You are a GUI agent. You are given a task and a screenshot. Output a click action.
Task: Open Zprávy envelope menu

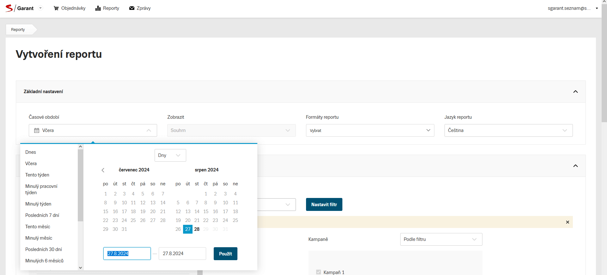pos(140,8)
